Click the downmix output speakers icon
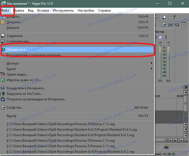Screen dimensions: 189x156 coord(170,25)
